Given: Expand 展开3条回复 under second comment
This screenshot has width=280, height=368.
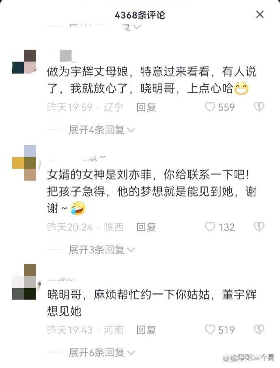Looking at the screenshot, I should click(x=102, y=250).
